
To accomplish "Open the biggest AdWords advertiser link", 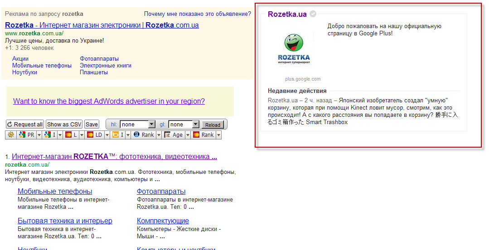I will click(109, 101).
